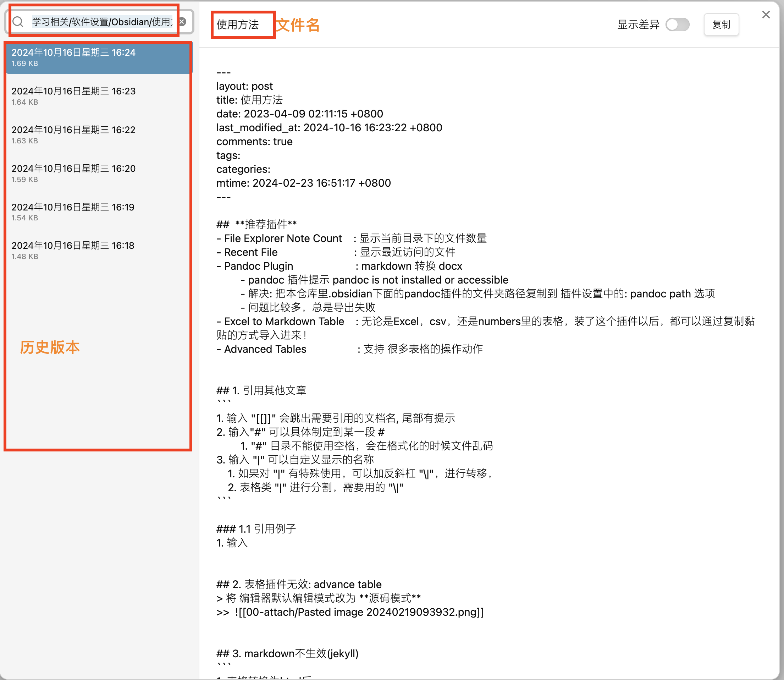Click the '## 2. 表格插件无效' heading
784x680 pixels.
click(x=299, y=584)
